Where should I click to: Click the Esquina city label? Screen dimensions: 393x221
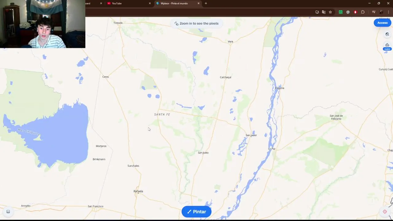[x=279, y=88]
